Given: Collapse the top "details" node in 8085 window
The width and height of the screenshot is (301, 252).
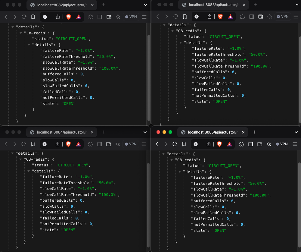Looking at the screenshot, I should click(x=163, y=154).
